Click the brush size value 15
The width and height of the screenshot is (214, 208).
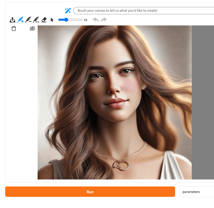point(86,20)
